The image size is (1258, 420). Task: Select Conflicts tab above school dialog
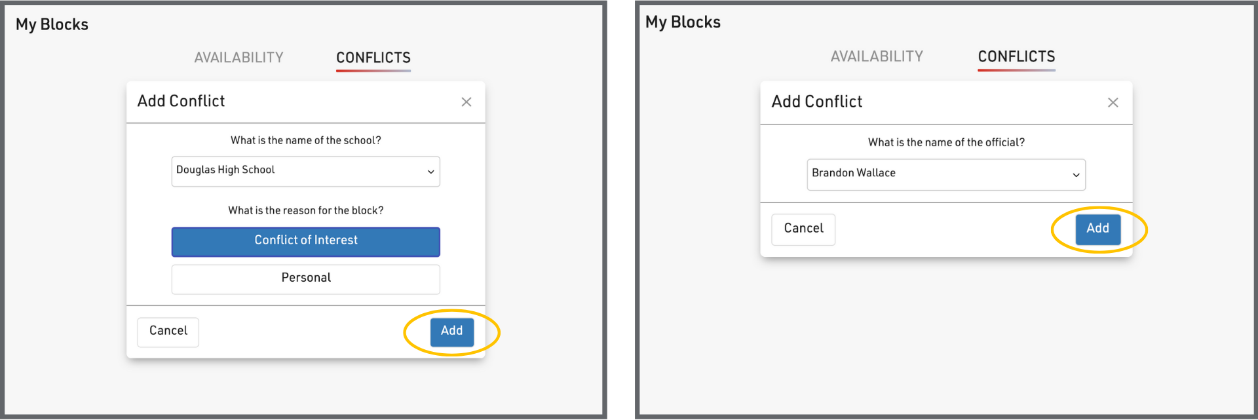(x=373, y=58)
